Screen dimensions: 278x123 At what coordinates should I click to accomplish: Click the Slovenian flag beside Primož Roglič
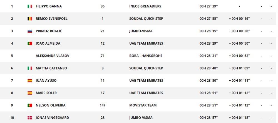(x=30, y=31)
